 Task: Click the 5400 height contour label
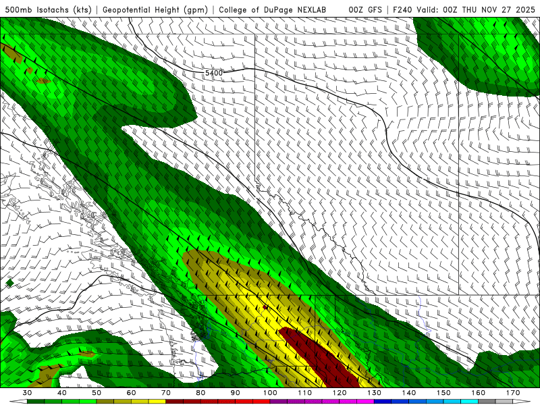[214, 73]
